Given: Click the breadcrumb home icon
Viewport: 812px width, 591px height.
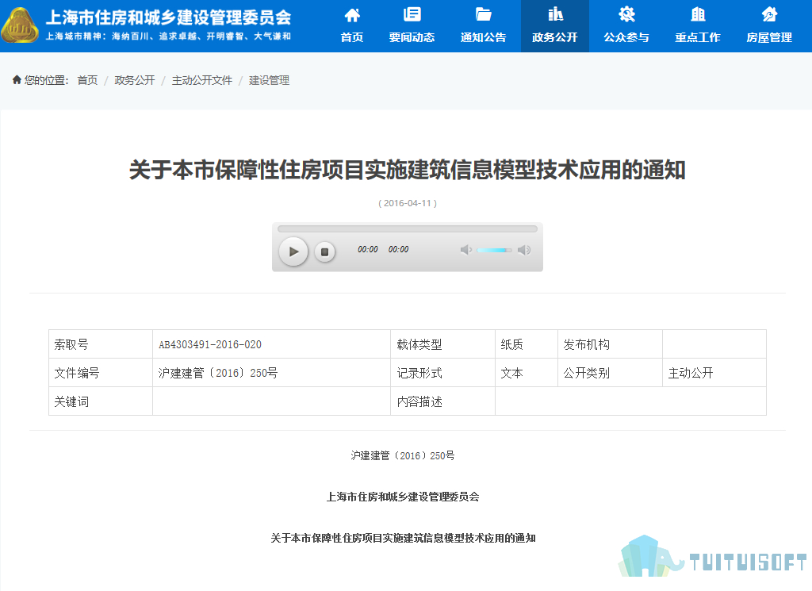Looking at the screenshot, I should pos(17,80).
